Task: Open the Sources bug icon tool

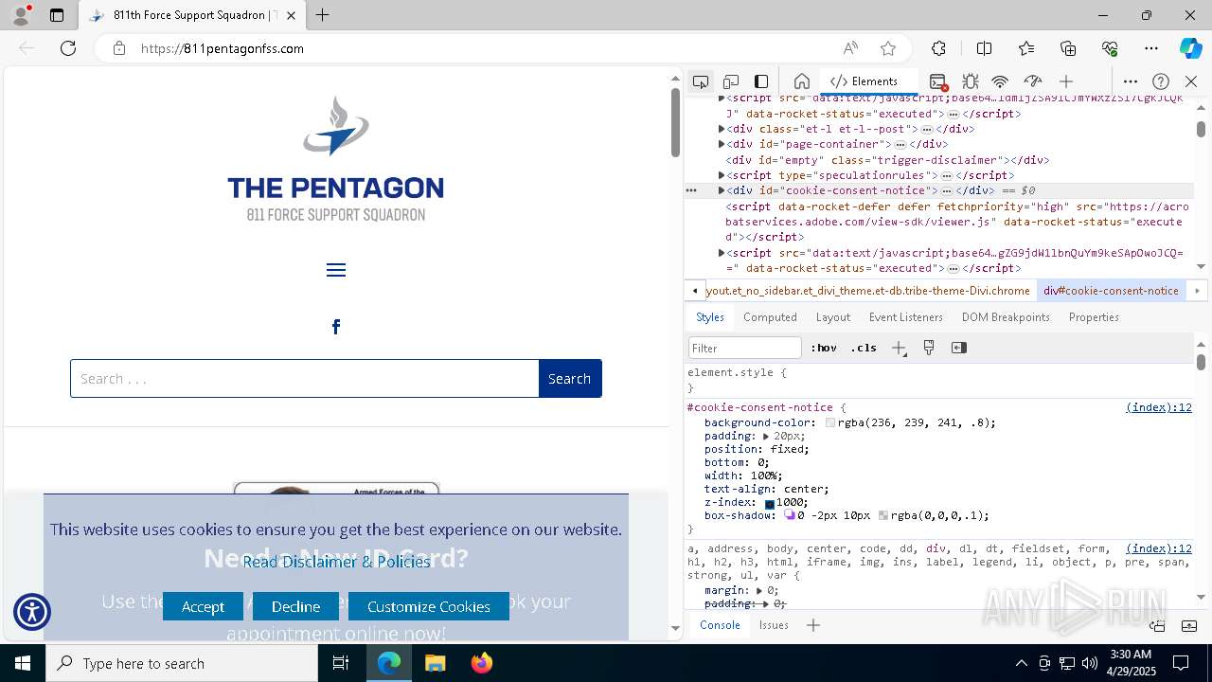Action: pos(970,81)
